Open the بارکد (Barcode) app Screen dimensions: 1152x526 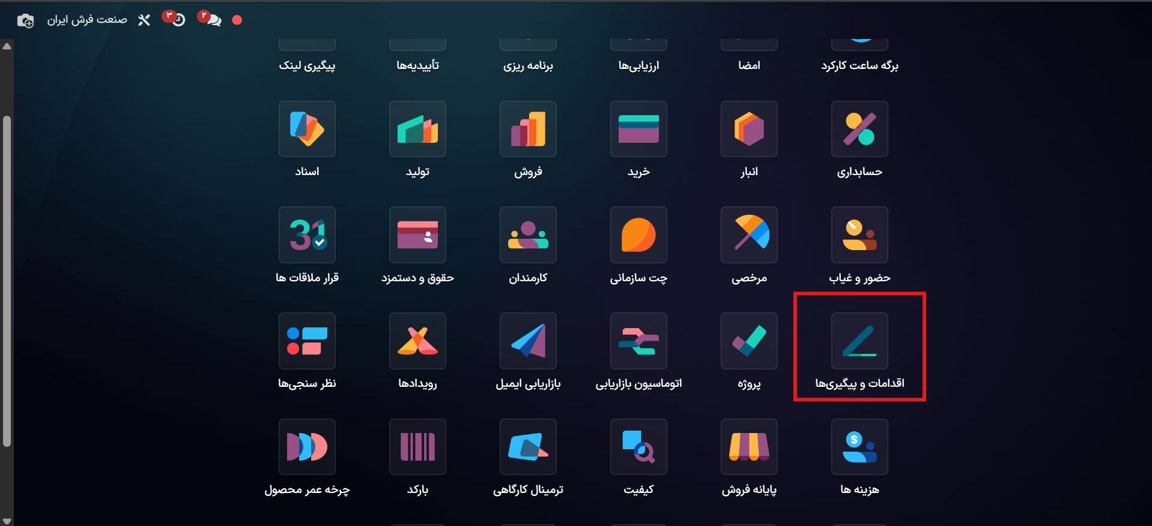pyautogui.click(x=417, y=447)
